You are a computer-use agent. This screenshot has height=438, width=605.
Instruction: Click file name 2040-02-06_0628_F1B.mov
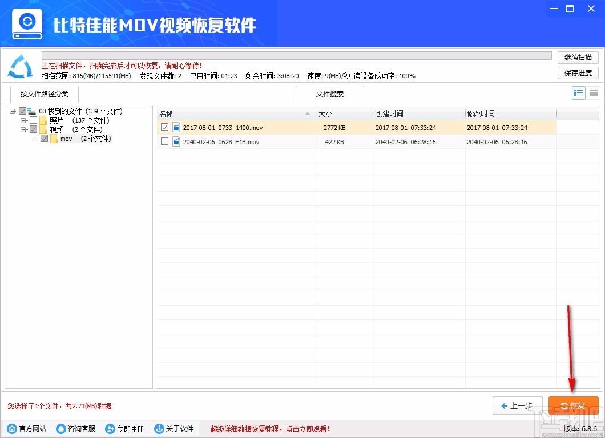tap(221, 142)
